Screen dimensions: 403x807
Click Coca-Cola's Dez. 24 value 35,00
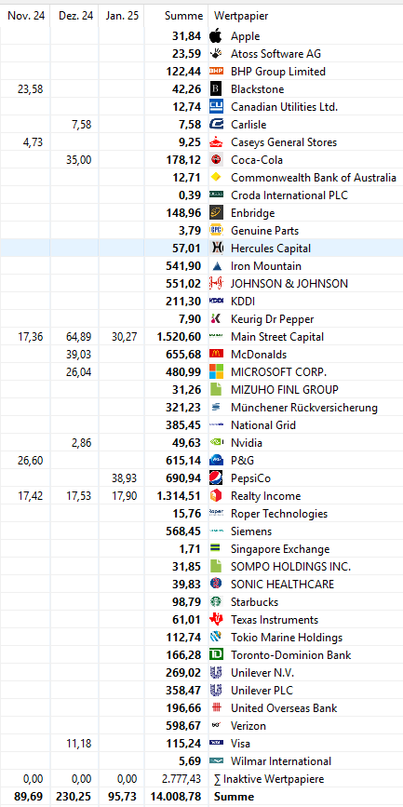[78, 160]
